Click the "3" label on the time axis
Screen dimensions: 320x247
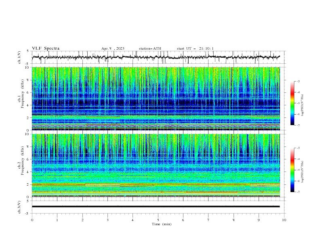108,220
